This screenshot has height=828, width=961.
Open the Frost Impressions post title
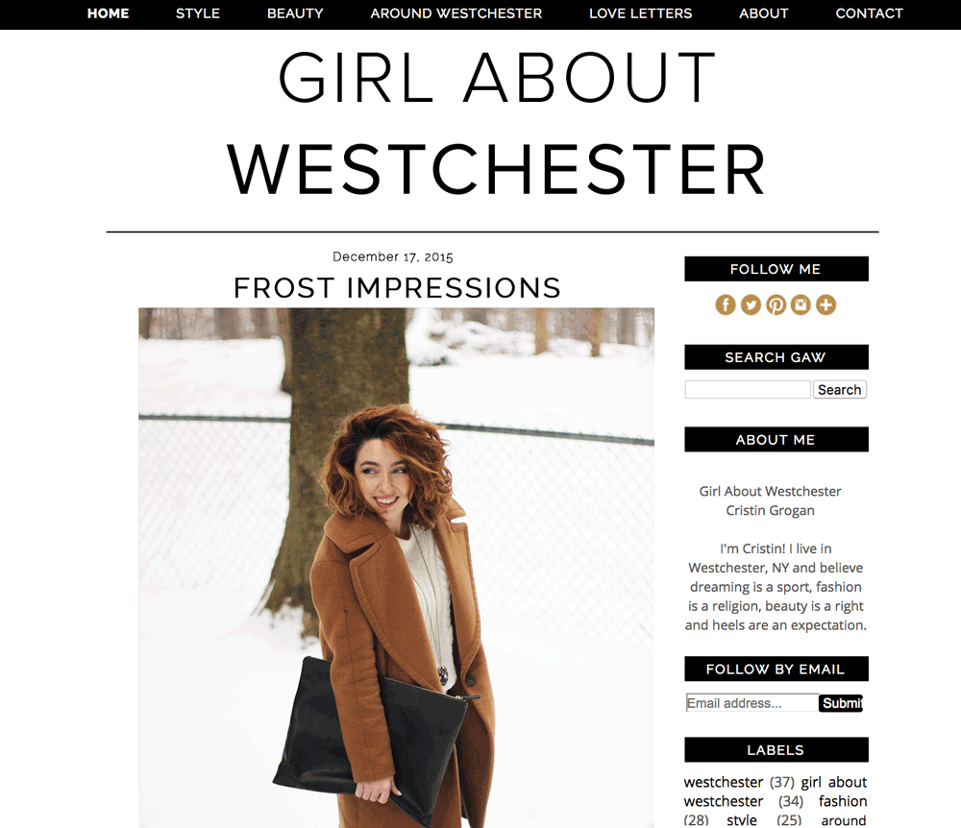click(397, 288)
